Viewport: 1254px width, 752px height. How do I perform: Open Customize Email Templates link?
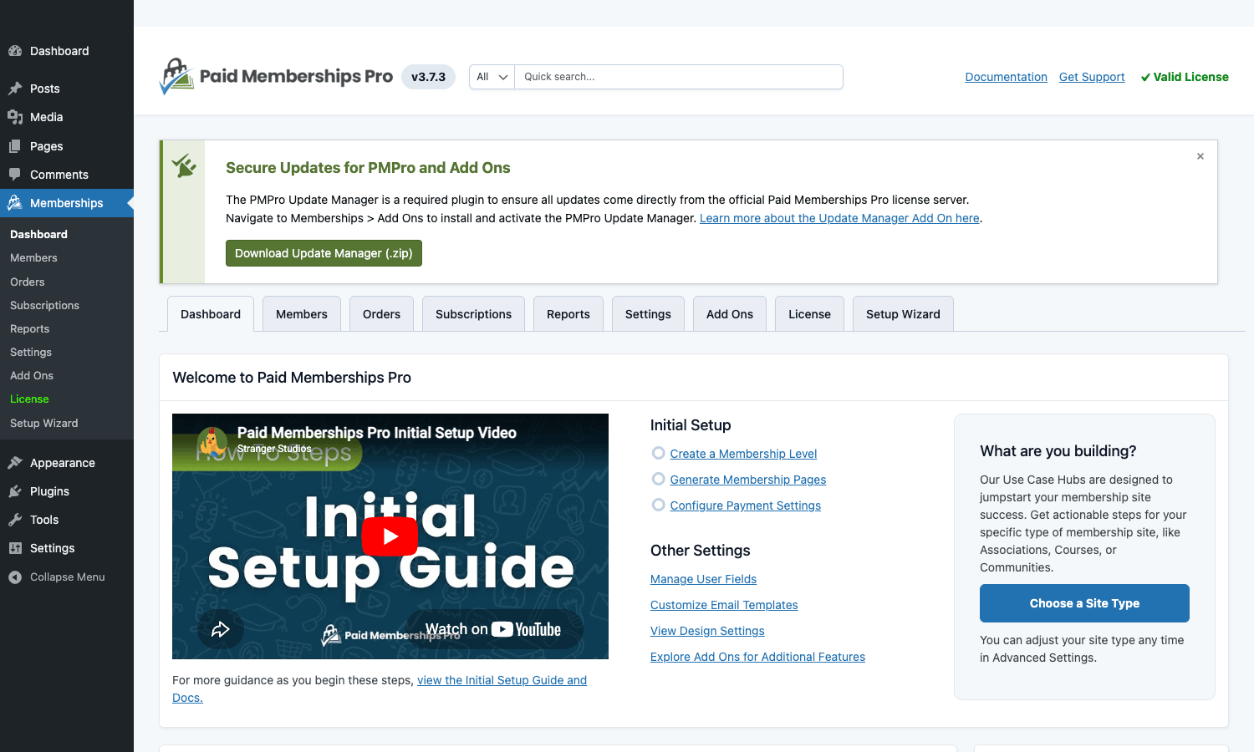click(724, 605)
